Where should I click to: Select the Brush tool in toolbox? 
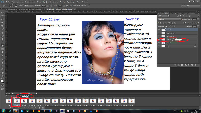2,36
